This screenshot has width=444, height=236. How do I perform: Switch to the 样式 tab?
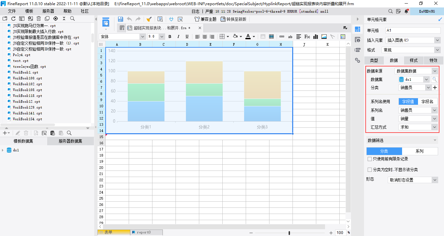pos(413,60)
